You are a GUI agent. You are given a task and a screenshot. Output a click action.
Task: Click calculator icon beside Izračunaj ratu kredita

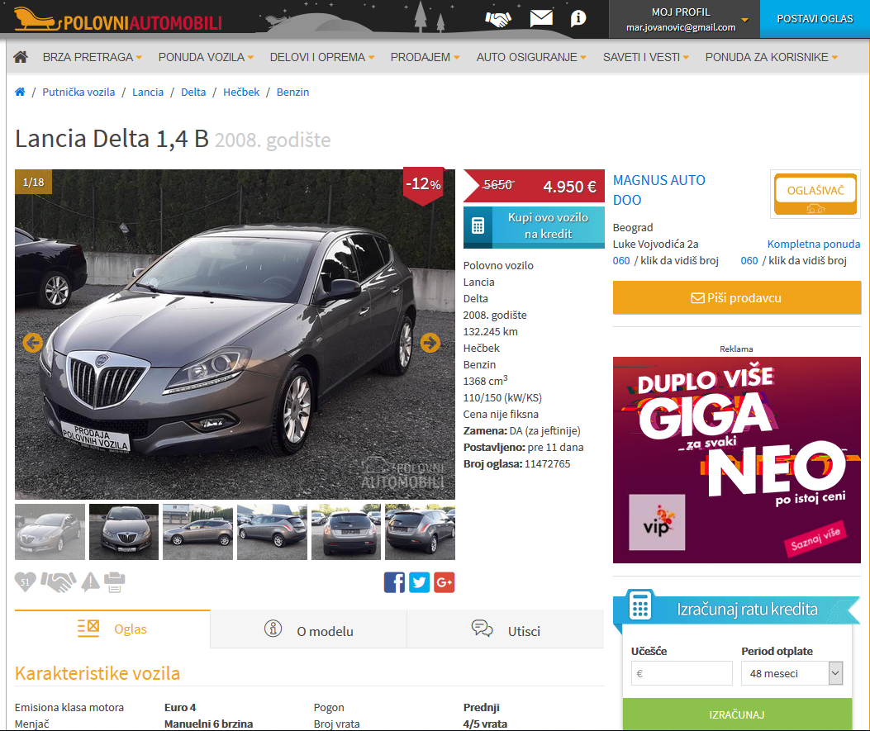coord(639,605)
